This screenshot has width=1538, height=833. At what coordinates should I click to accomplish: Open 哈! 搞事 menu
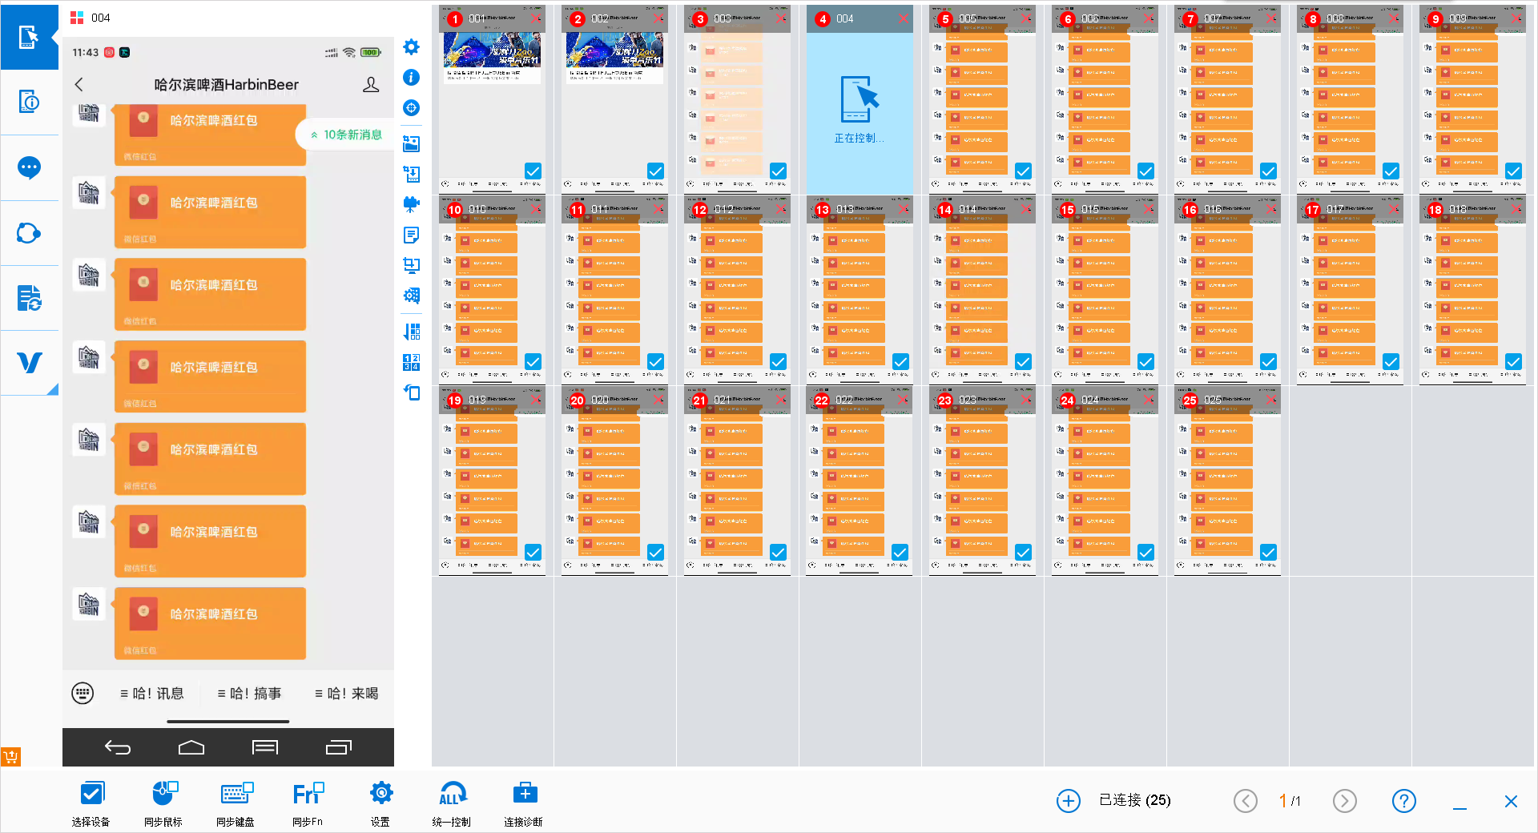point(250,694)
